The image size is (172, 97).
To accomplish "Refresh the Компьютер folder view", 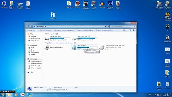I will [108, 26].
